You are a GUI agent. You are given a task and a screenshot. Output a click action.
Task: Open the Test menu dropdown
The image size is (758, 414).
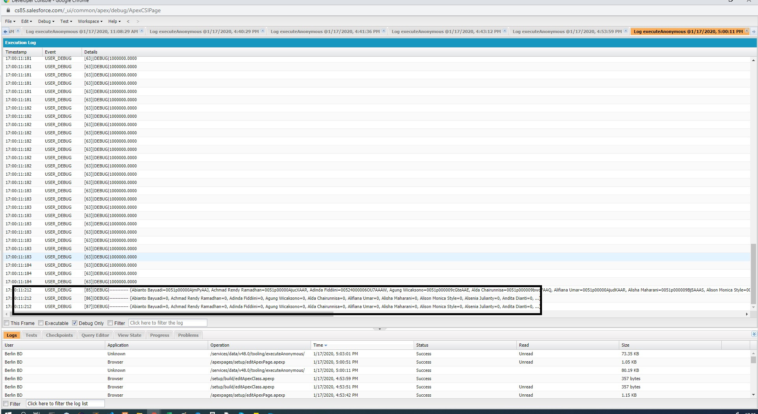point(66,21)
